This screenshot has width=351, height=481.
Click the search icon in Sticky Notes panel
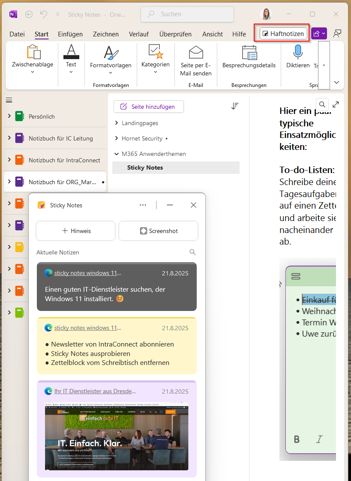[x=192, y=252]
